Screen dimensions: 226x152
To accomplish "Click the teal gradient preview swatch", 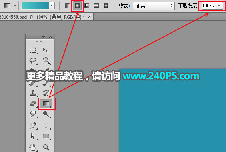I will (35, 6).
